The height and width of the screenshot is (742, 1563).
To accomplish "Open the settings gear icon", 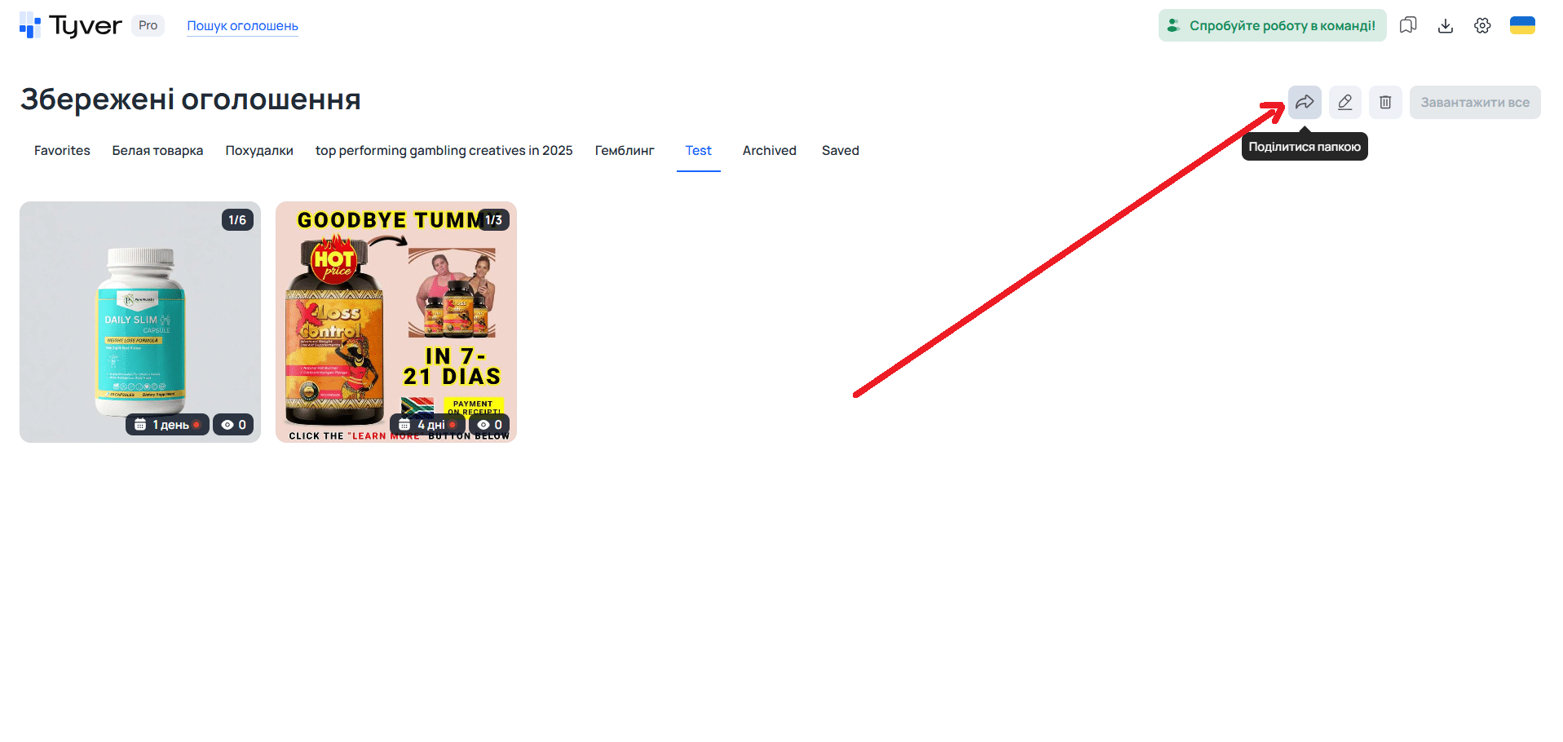I will 1482,25.
